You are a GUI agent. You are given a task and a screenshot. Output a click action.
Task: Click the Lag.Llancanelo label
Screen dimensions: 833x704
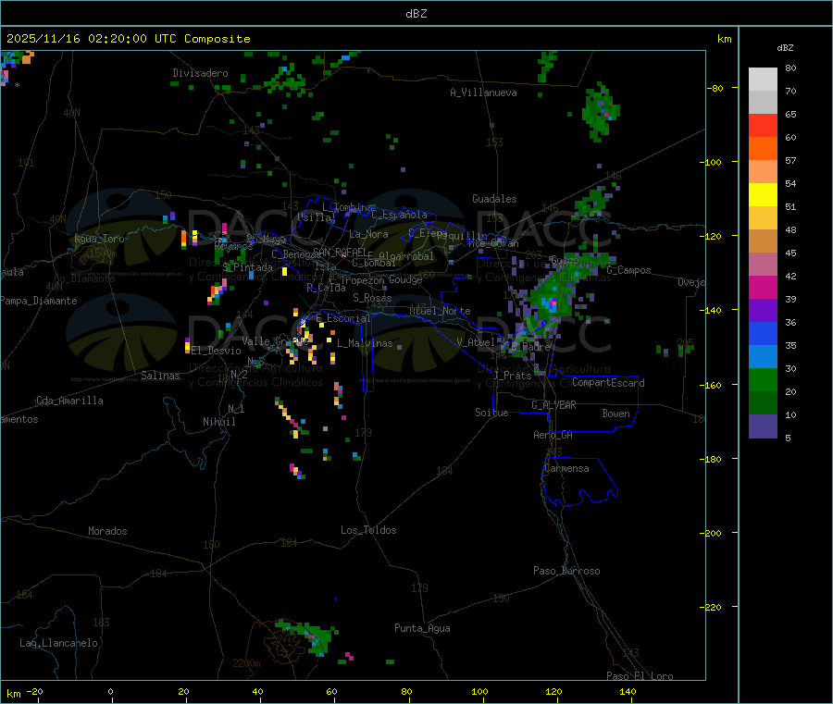point(59,643)
